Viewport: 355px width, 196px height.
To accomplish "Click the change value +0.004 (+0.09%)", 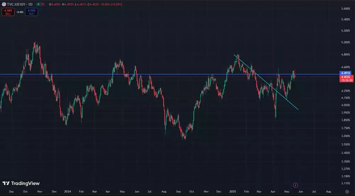I will (x=111, y=4).
